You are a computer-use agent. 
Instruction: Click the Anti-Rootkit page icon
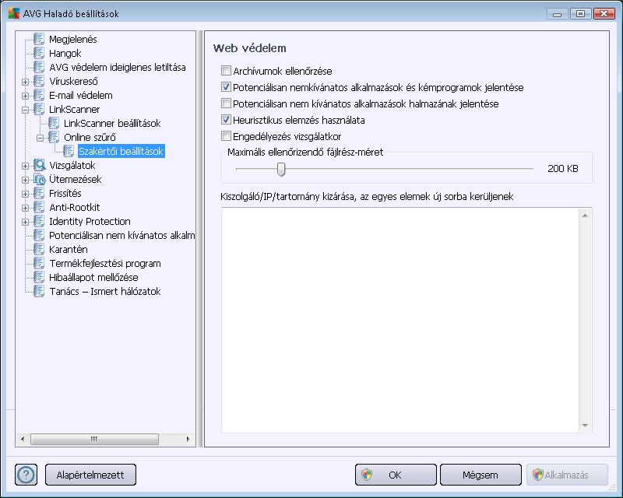pyautogui.click(x=39, y=207)
